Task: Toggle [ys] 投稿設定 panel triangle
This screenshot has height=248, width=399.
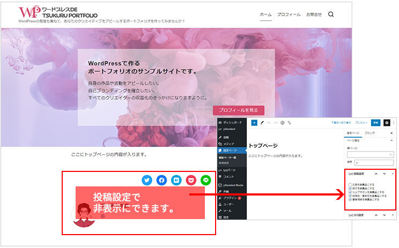Action: pos(393,174)
